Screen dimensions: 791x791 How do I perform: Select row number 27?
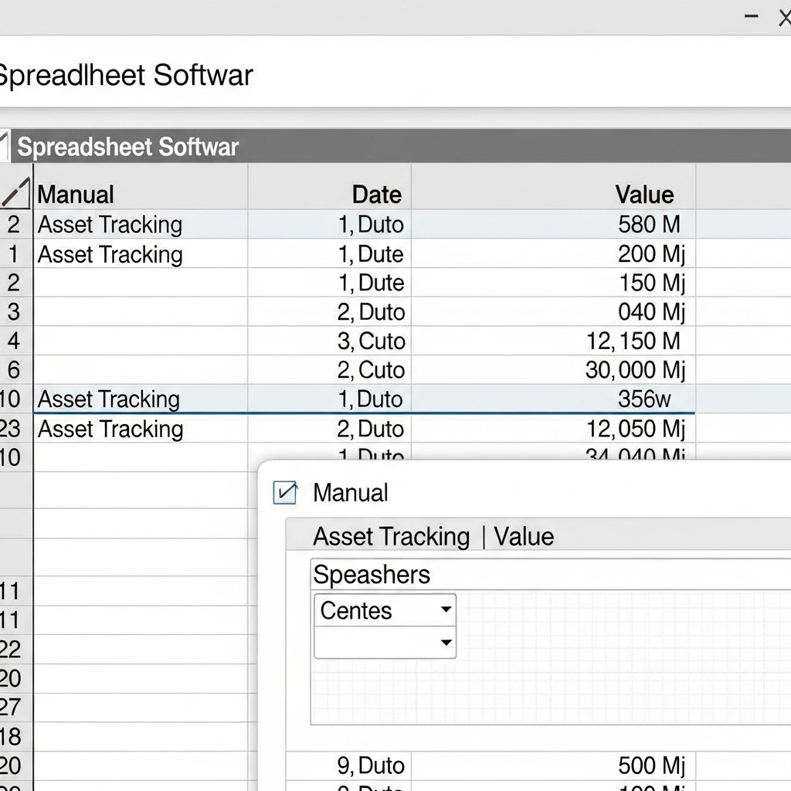11,707
